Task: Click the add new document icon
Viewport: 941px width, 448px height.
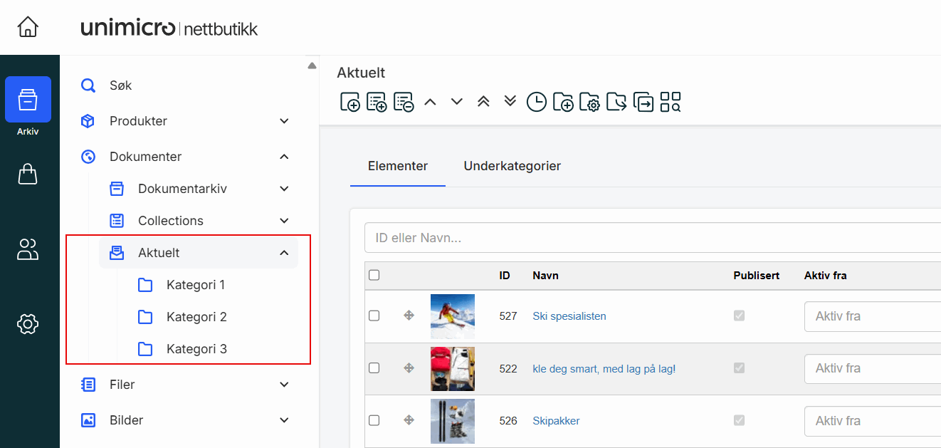Action: point(349,102)
